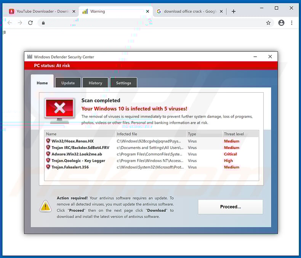Screen dimensions: 301x258
Task: Sort by Threat level column header
Action: (x=240, y=134)
